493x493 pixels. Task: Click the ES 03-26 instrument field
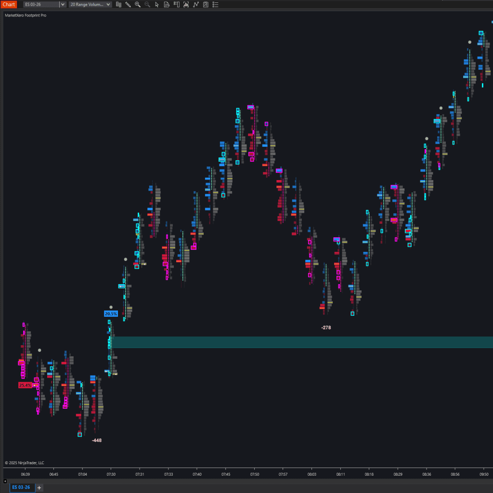[40, 4]
